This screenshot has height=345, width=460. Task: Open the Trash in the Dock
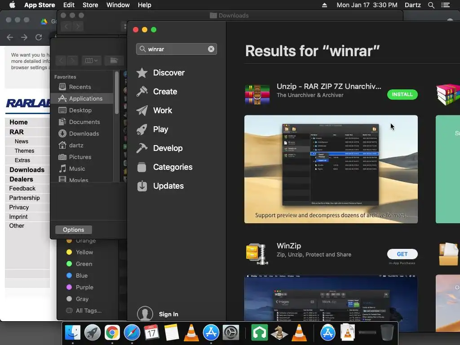[387, 333]
